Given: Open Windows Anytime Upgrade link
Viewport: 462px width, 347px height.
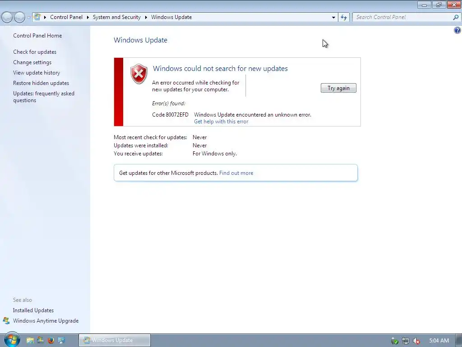Looking at the screenshot, I should tap(46, 321).
